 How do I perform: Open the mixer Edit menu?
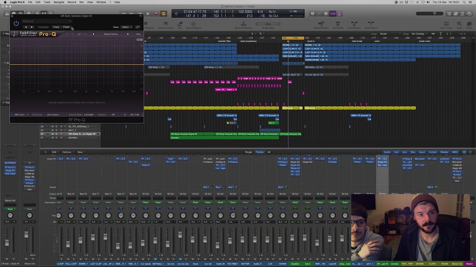tap(54, 152)
